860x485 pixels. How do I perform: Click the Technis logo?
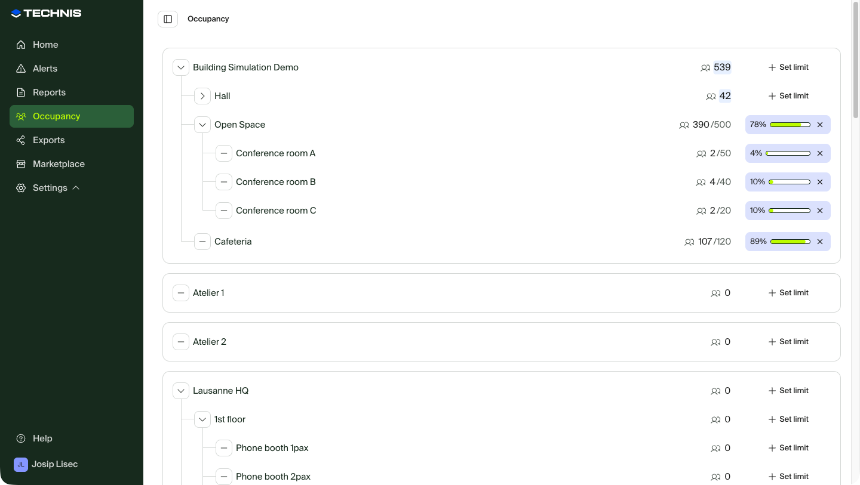(x=47, y=13)
